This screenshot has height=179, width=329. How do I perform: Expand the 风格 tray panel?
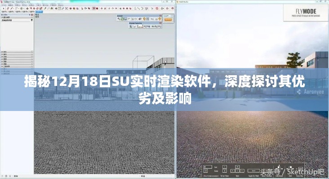(x=17, y=56)
